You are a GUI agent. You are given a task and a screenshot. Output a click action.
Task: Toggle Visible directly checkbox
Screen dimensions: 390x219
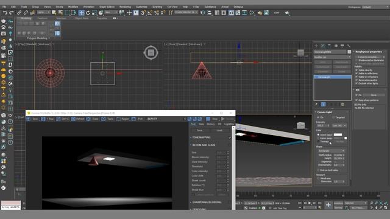click(356, 71)
